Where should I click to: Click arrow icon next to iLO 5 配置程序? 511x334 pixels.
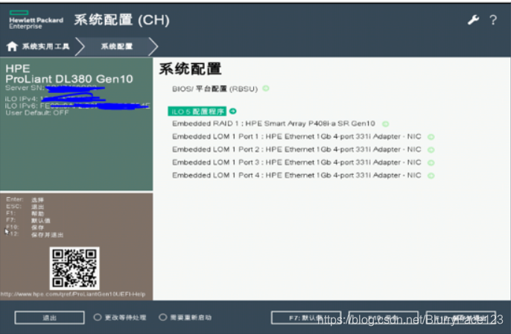coord(232,112)
